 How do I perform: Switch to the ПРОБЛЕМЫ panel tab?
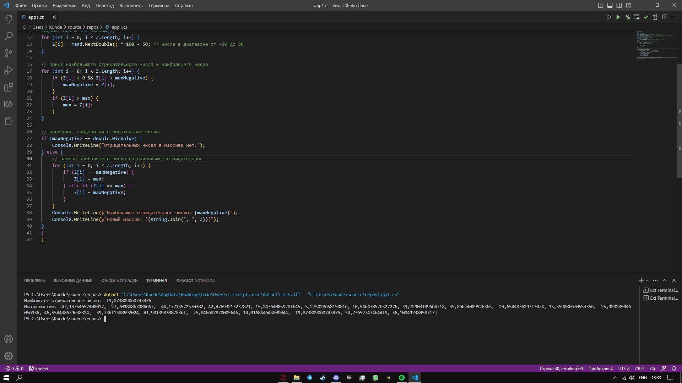[35, 281]
